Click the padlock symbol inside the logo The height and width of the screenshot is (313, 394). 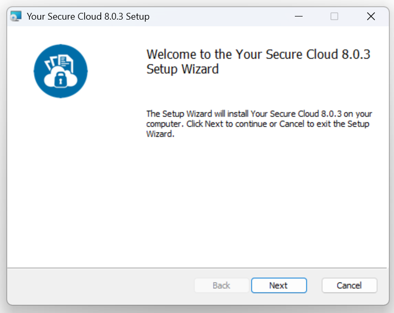coord(60,79)
